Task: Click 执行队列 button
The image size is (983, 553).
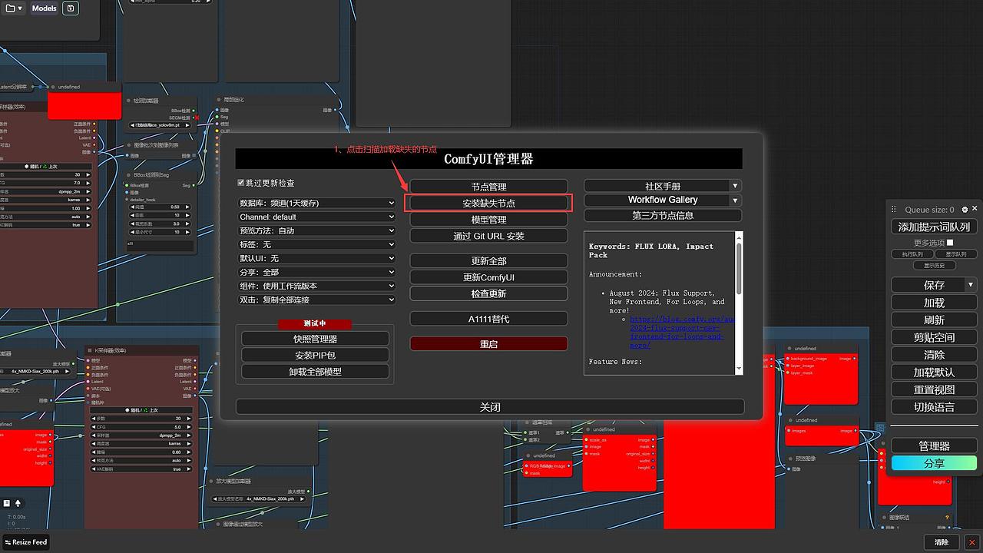Action: tap(912, 254)
